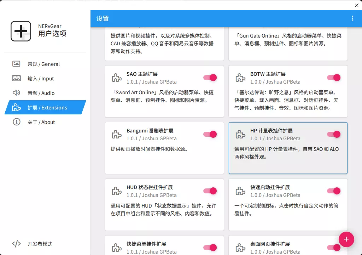The width and height of the screenshot is (362, 255).
Task: Toggle 桌面网页挂件扩展 switch
Action: pyautogui.click(x=334, y=248)
